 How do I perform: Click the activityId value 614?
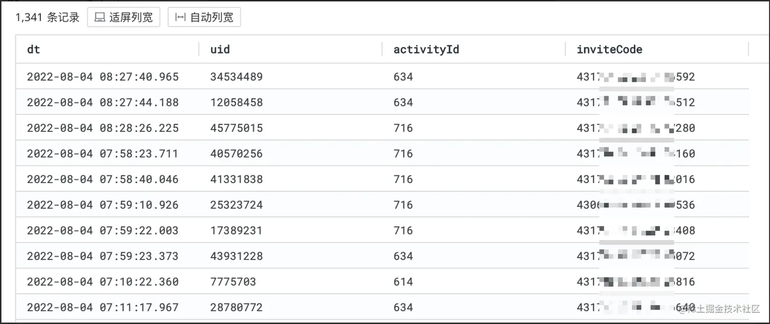click(x=403, y=281)
